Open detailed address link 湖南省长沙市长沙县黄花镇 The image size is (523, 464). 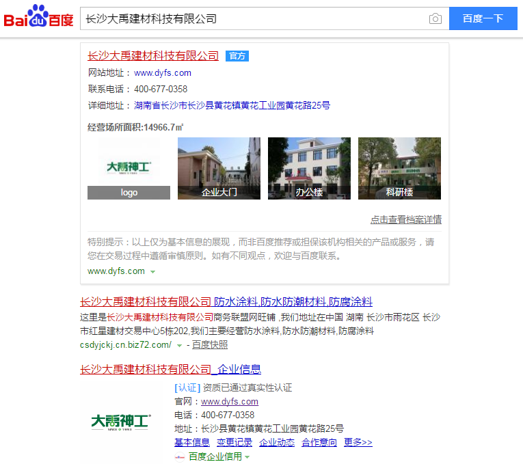[x=232, y=106]
